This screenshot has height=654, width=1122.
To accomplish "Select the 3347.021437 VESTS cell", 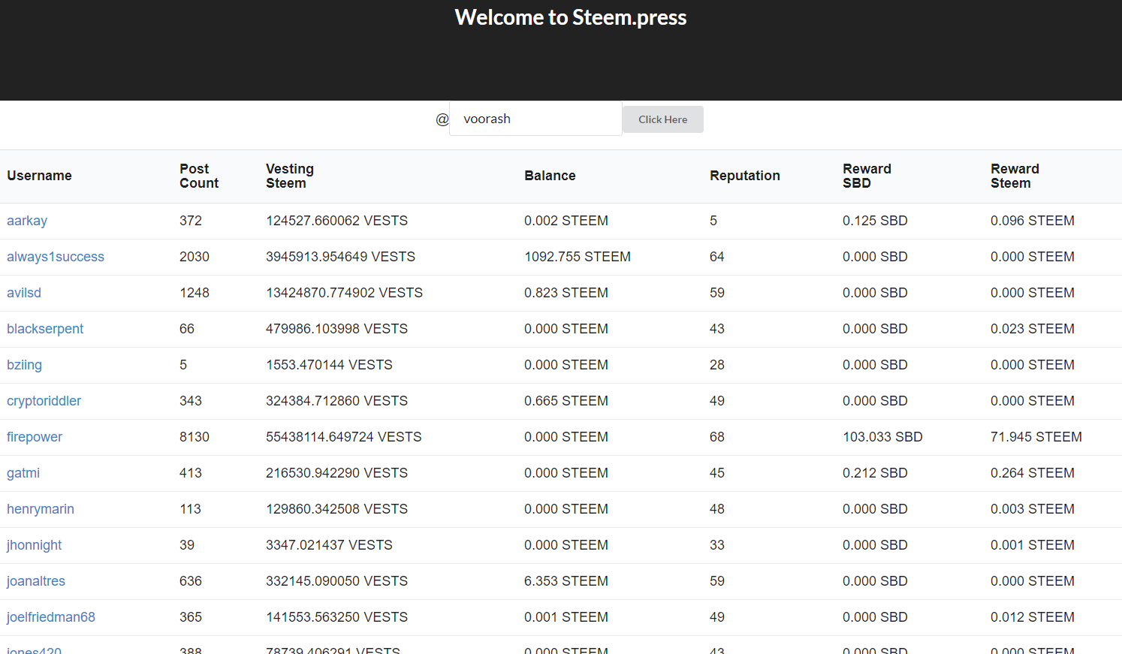I will 329,545.
